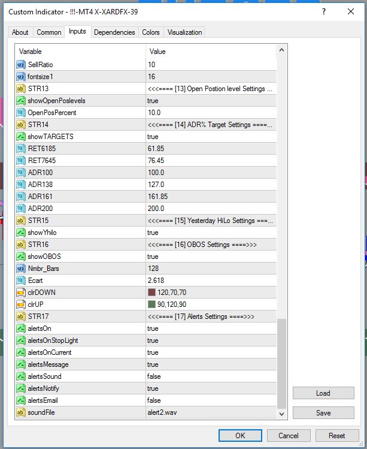This screenshot has width=367, height=449.
Task: Click the integer icon beside SellRatio
Action: (21, 65)
